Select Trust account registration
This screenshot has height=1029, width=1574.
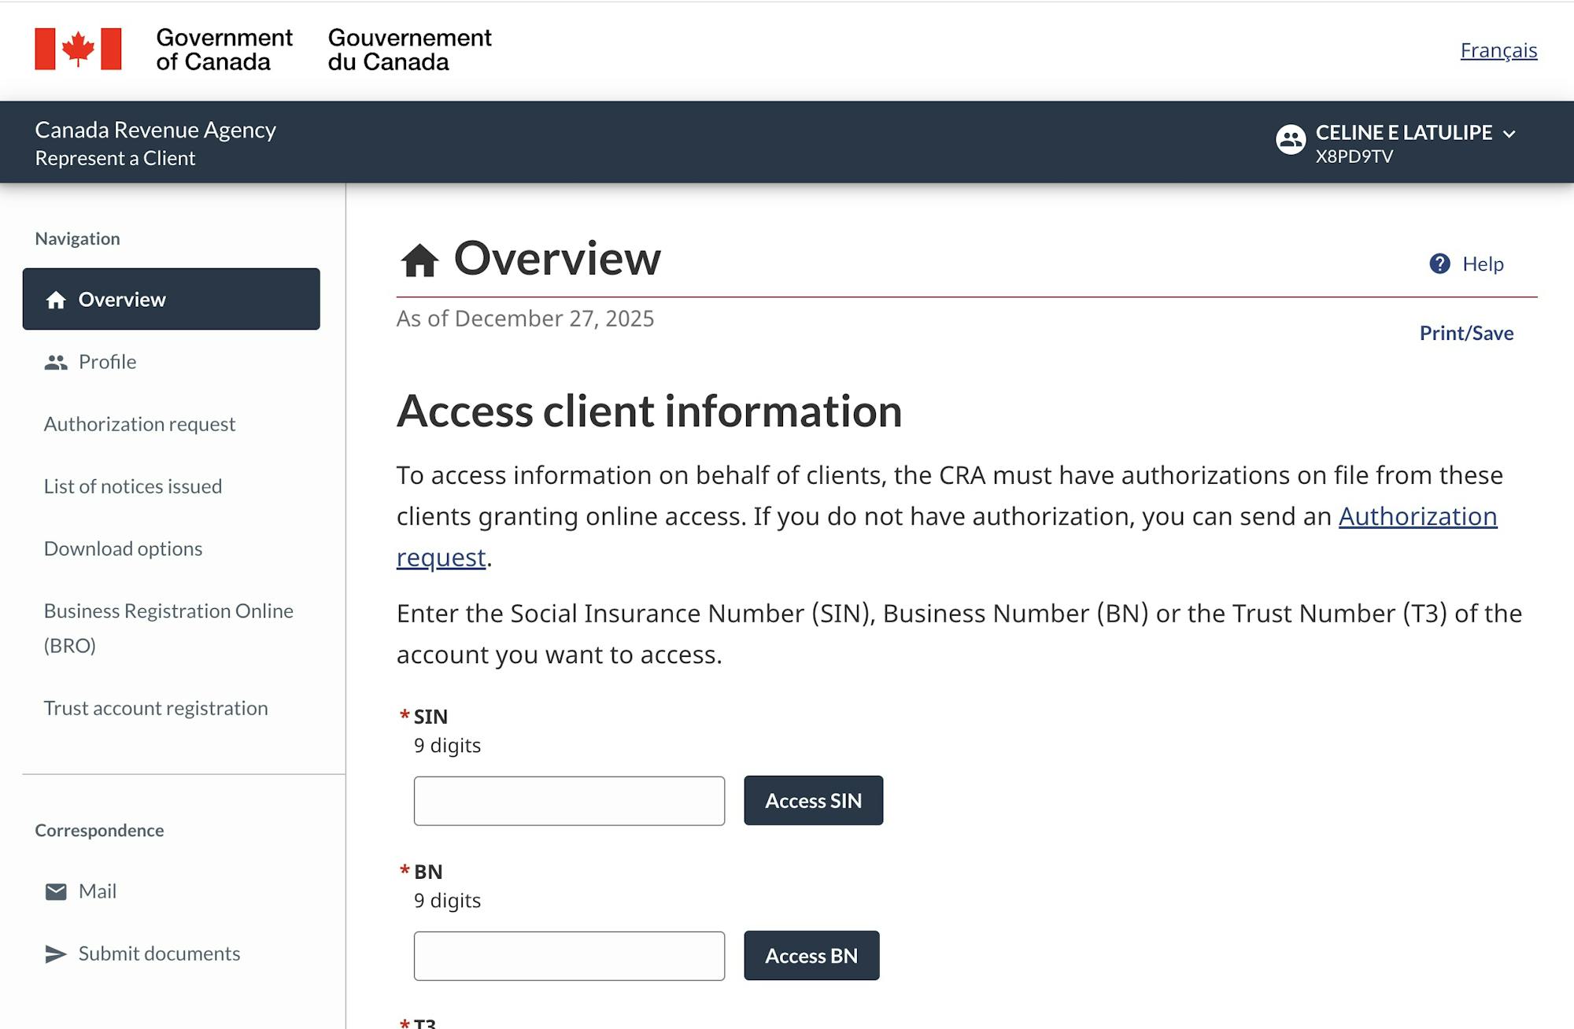[155, 708]
